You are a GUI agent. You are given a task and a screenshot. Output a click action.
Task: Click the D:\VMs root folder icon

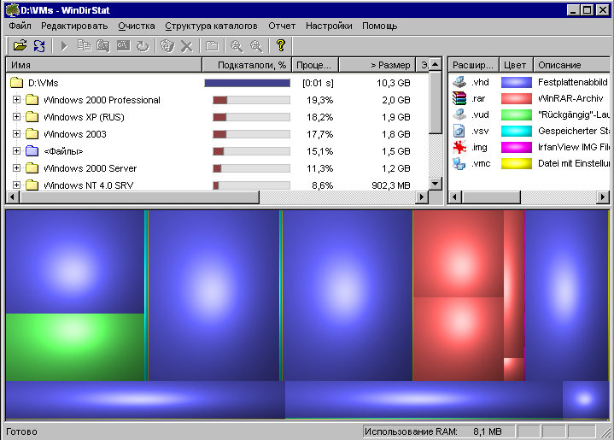[17, 82]
